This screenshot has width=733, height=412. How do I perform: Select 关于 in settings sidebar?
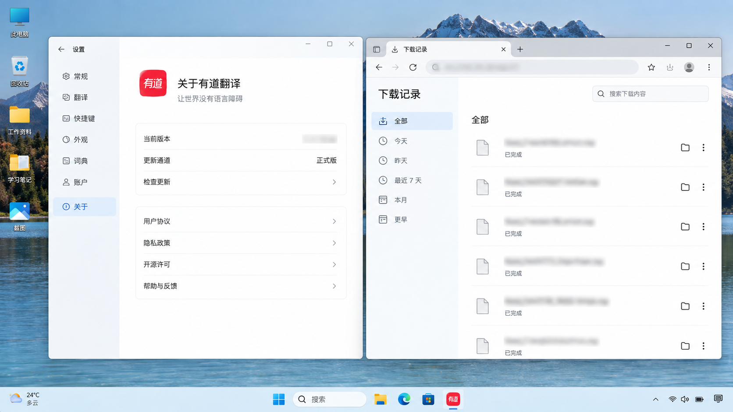click(x=84, y=207)
